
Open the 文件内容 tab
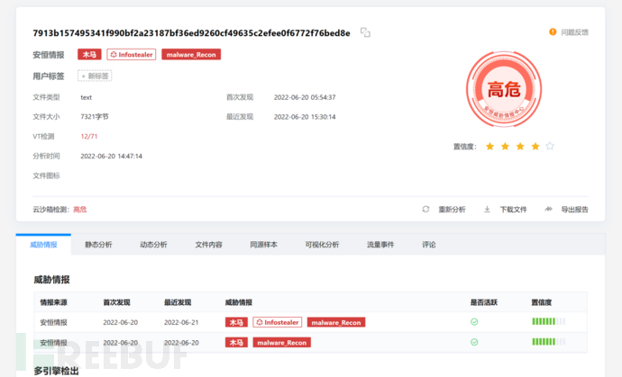208,244
